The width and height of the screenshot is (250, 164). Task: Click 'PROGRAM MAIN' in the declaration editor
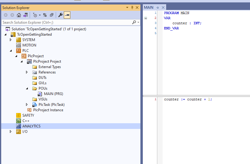(x=177, y=13)
